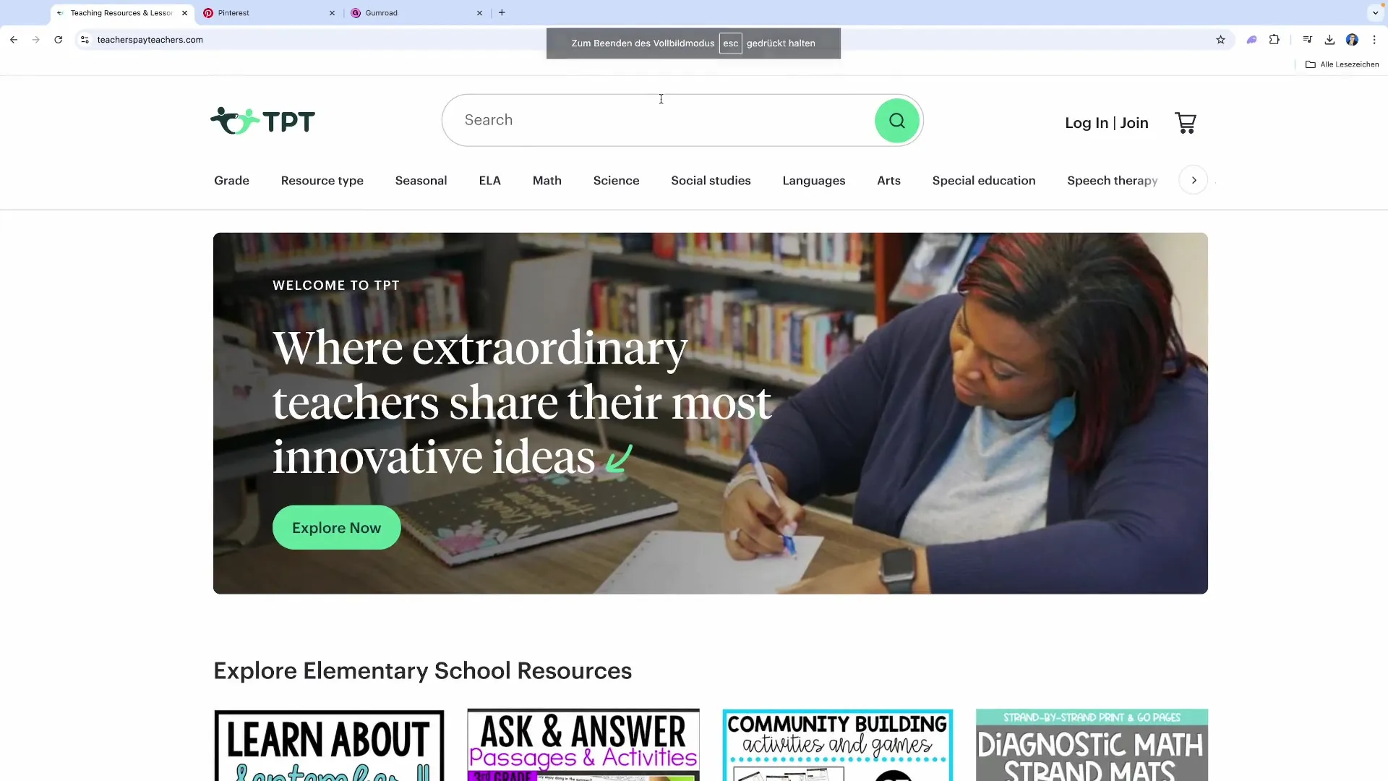This screenshot has height=781, width=1388.
Task: Expand the tab search dropdown arrow
Action: pyautogui.click(x=1375, y=13)
